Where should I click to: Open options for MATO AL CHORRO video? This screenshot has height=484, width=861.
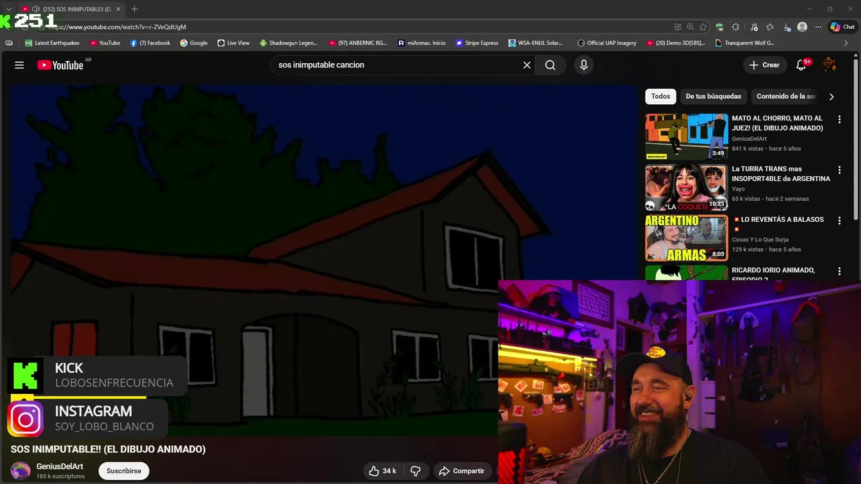(x=839, y=120)
